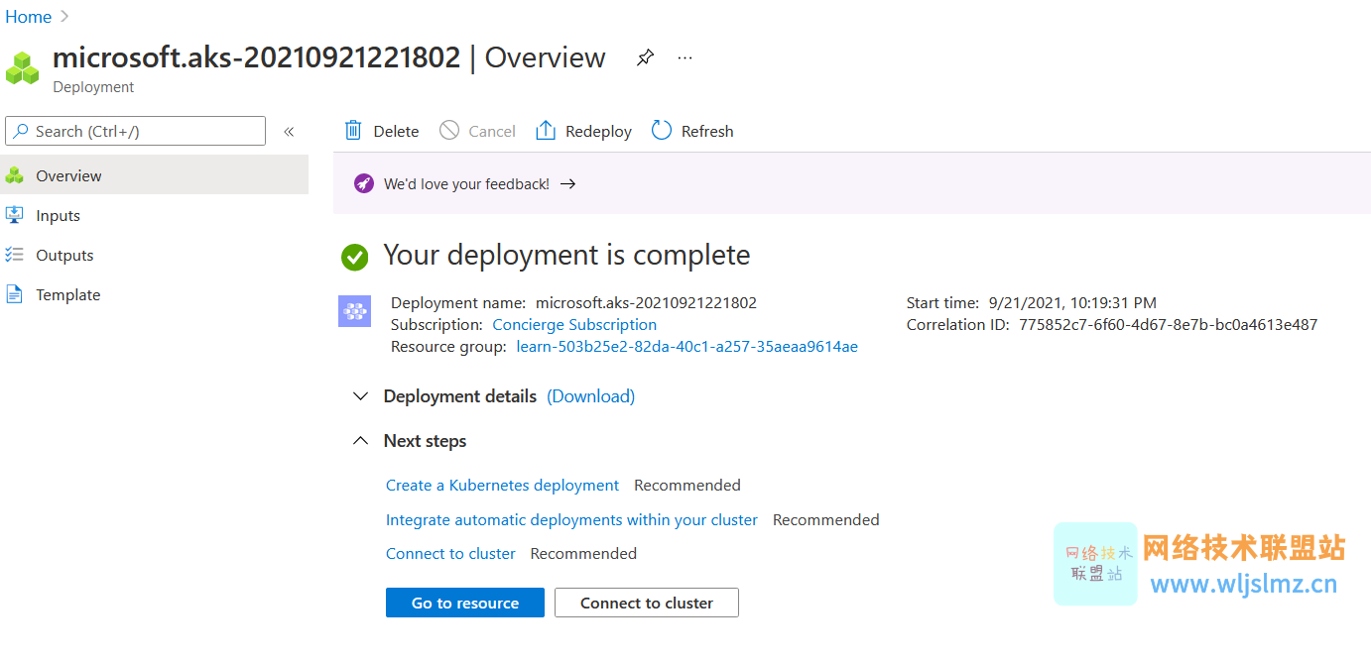Click the AKS deployment resource icon
This screenshot has height=661, width=1371.
coord(354,311)
